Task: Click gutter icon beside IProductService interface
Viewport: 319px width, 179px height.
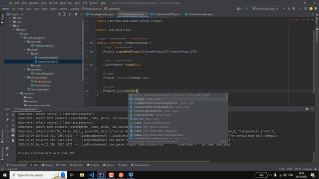Action: point(91,43)
